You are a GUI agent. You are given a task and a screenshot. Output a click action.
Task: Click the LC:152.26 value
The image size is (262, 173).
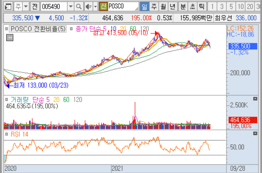[x=240, y=28]
